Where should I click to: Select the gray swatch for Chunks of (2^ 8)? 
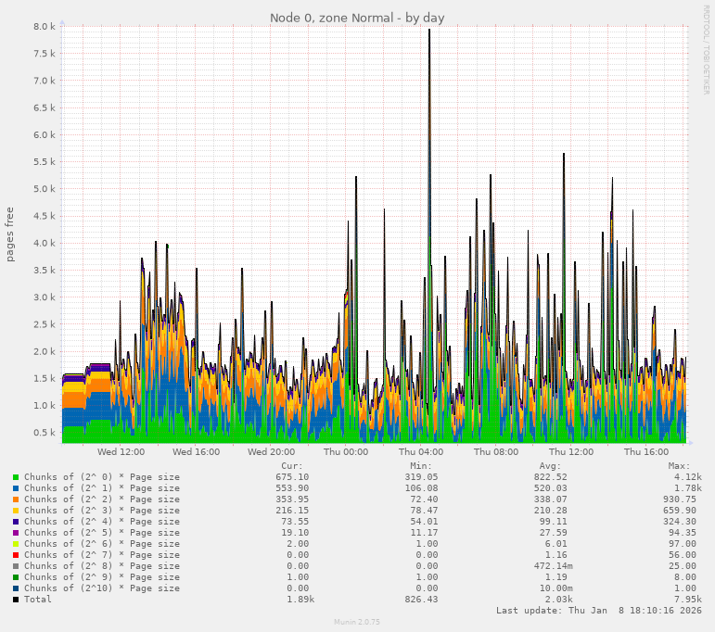(x=16, y=566)
